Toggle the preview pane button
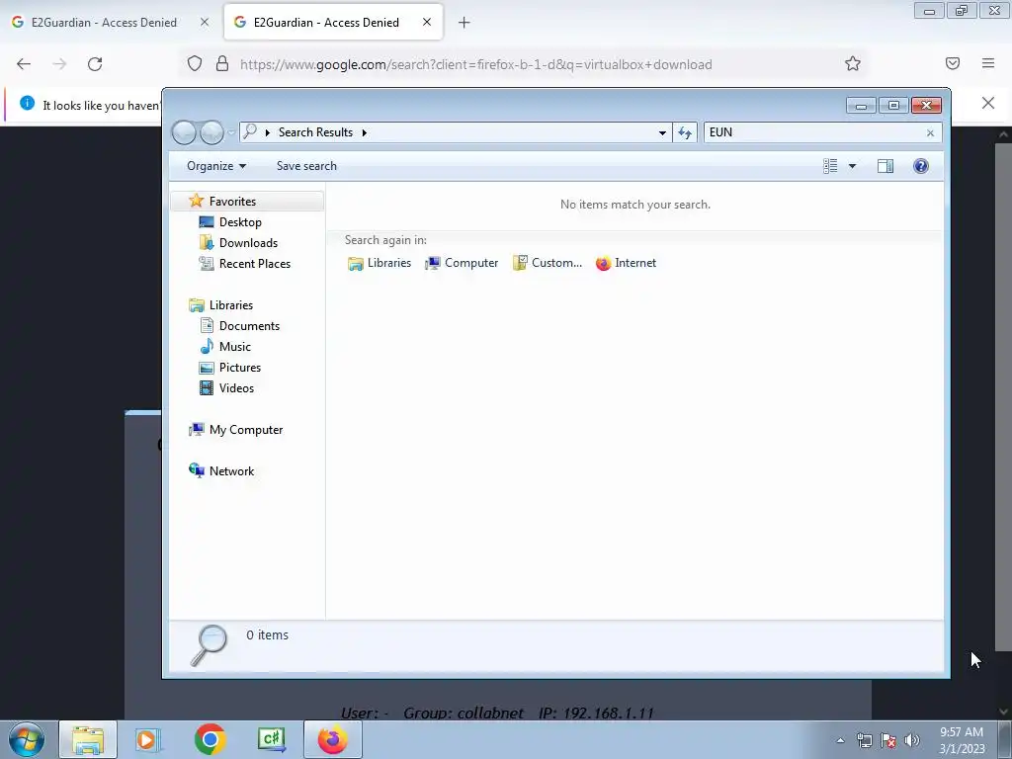Viewport: 1012px width, 759px height. (885, 166)
